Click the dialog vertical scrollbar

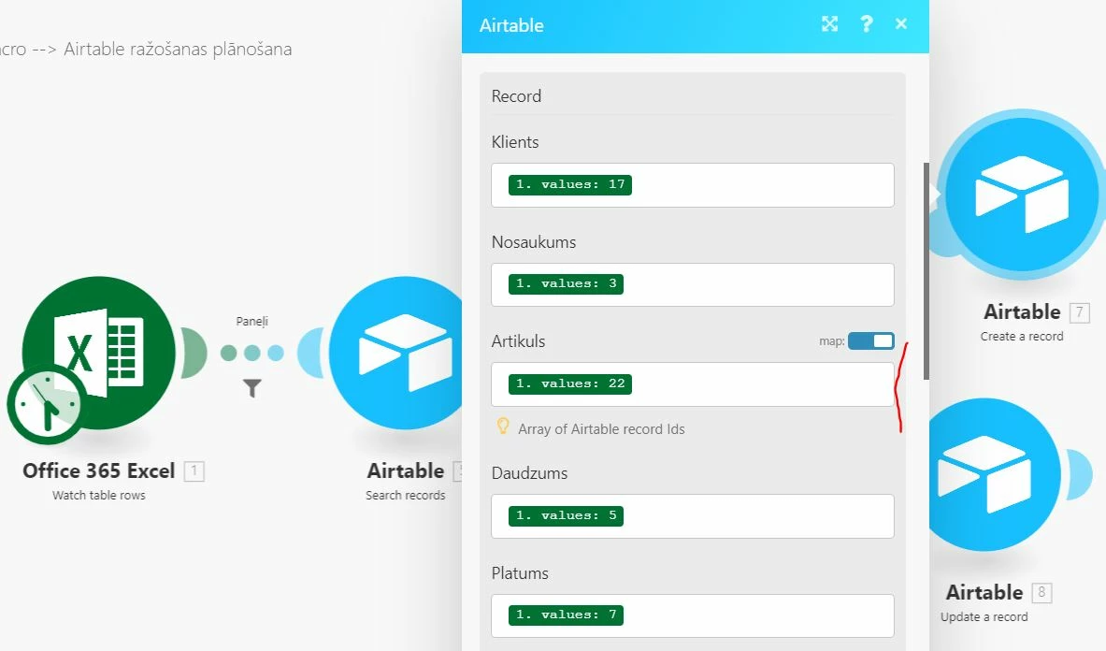coord(926,271)
